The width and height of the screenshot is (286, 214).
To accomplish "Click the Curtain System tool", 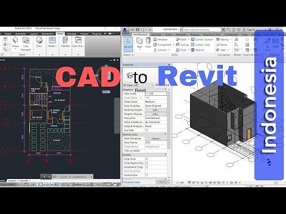I will point(202,39).
